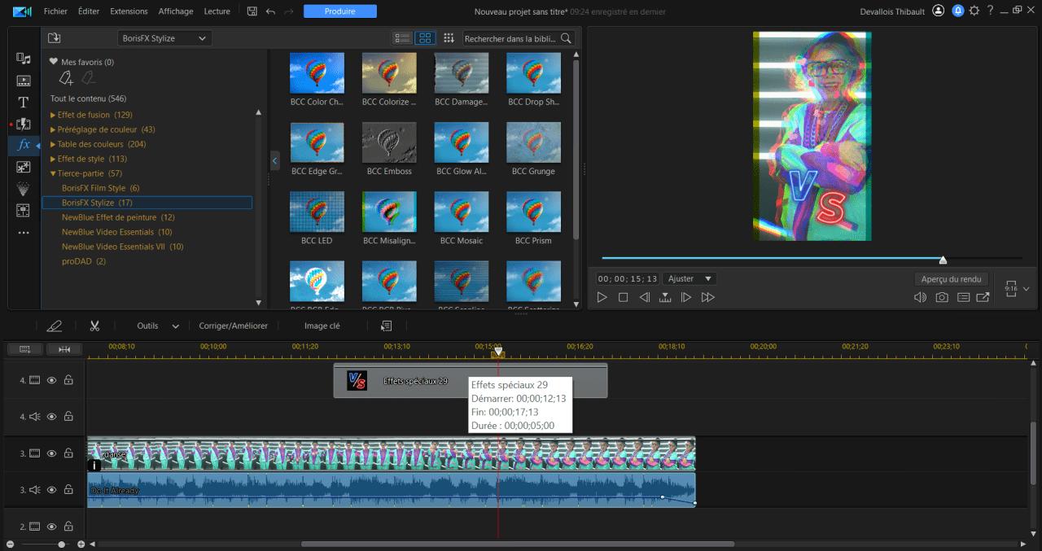Open the Affichage menu
1042x551 pixels.
point(176,11)
